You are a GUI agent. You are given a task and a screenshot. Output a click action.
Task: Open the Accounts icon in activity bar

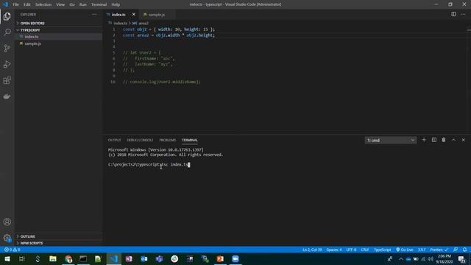point(7,222)
